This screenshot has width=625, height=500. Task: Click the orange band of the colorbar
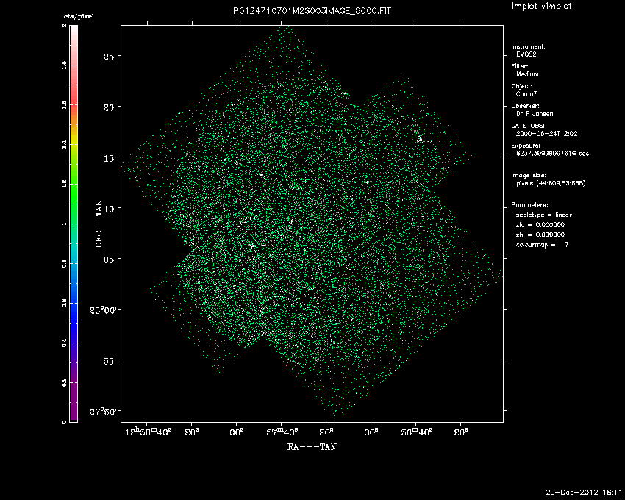pyautogui.click(x=74, y=118)
